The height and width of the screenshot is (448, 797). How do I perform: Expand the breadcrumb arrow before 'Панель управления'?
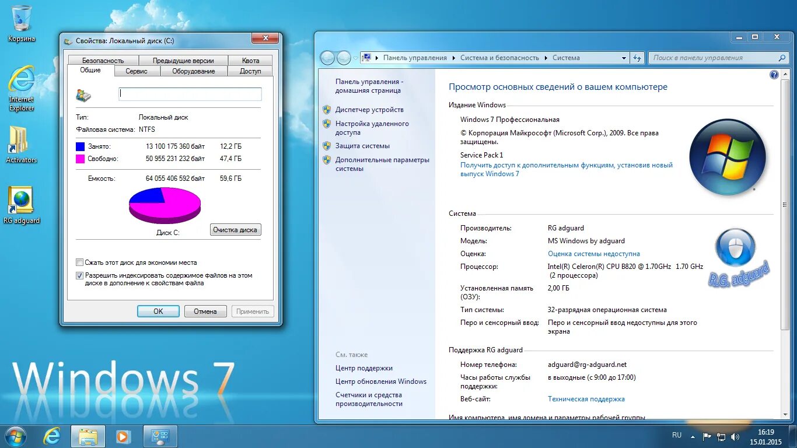[x=377, y=58]
